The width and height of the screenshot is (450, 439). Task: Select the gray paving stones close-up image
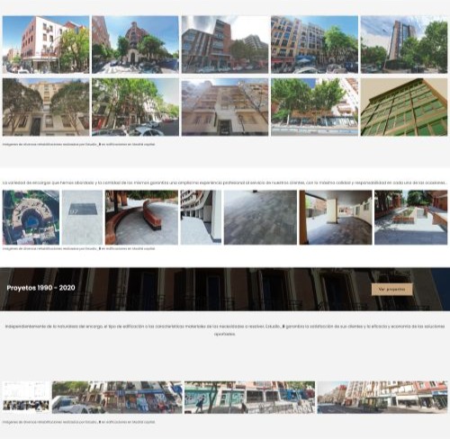coord(260,218)
